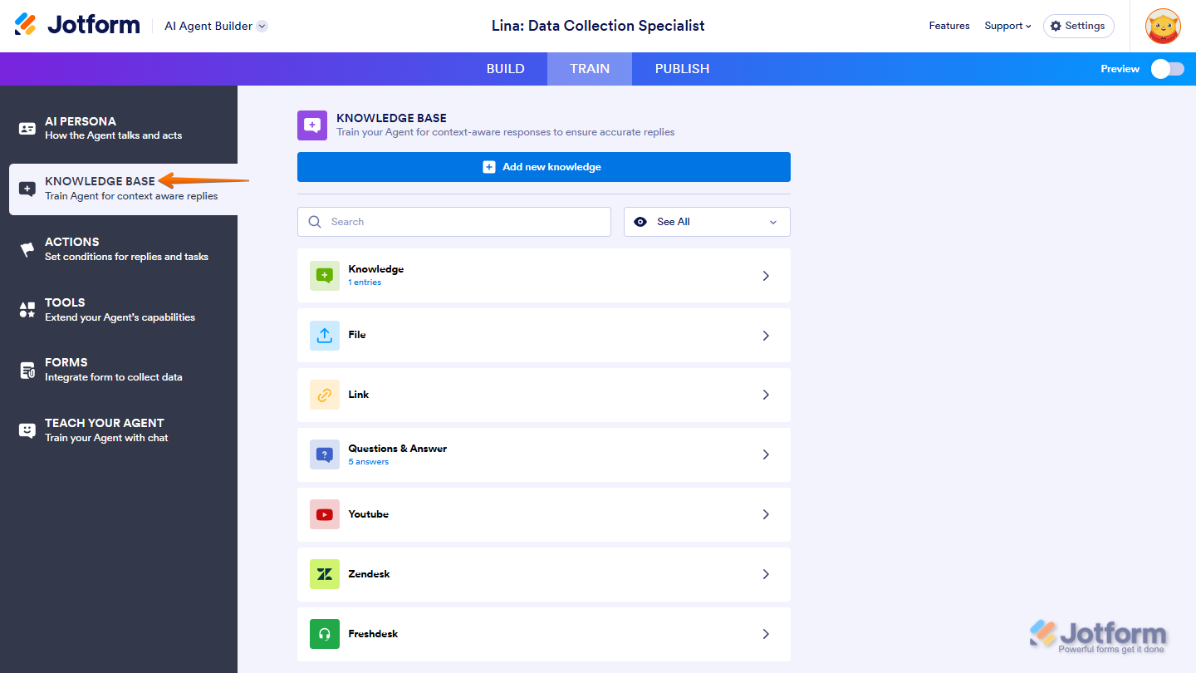Open the Support menu dropdown
This screenshot has height=673, width=1196.
pos(1007,26)
